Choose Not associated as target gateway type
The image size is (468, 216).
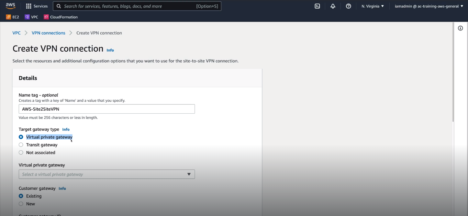(x=21, y=152)
